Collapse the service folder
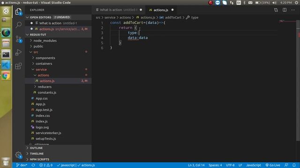The width and height of the screenshot is (300, 168). [58, 70]
